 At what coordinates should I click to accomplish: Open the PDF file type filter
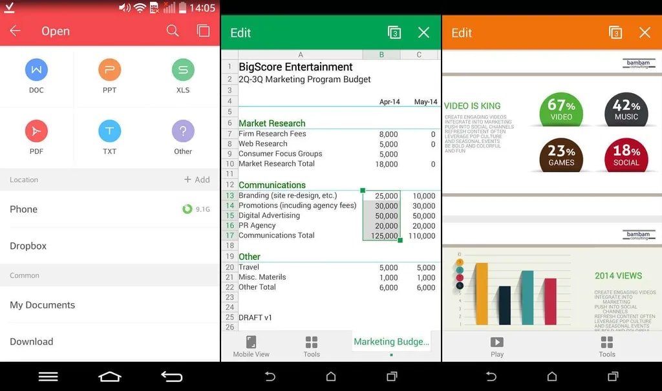coord(36,131)
